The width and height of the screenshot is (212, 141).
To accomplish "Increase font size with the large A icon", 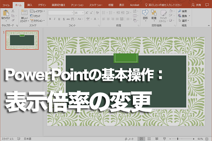I will [87, 13].
